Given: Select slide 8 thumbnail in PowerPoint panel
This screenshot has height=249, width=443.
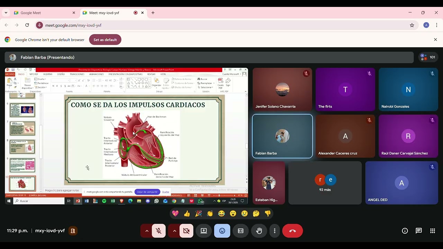Looking at the screenshot, I should [x=22, y=147].
